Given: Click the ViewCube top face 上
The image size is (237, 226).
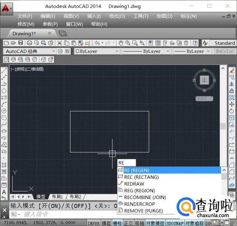Looking at the screenshot, I should point(204,80).
